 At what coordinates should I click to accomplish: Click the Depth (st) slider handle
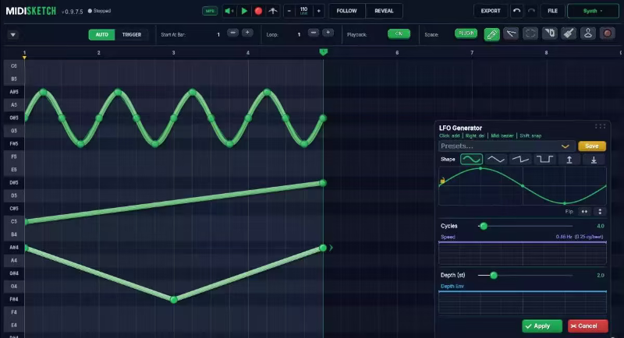[x=494, y=275]
